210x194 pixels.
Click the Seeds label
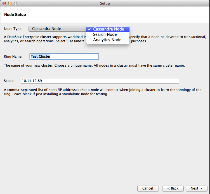tap(9, 81)
